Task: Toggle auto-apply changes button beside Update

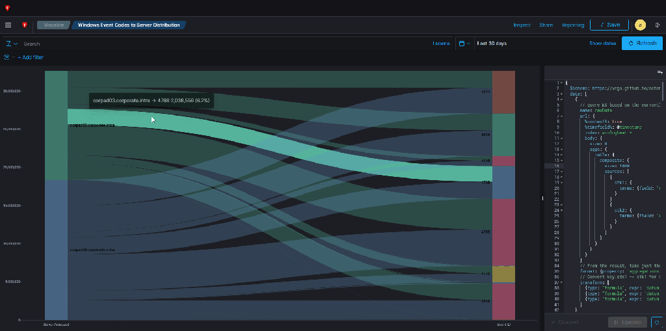Action: (x=657, y=322)
